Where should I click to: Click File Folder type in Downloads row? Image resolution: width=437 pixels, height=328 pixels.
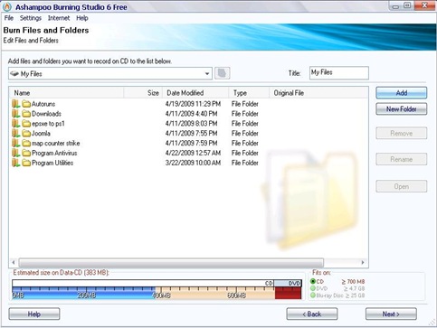click(245, 114)
